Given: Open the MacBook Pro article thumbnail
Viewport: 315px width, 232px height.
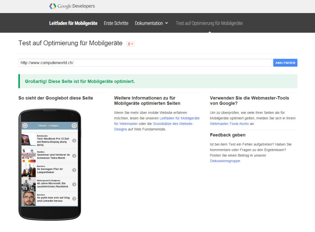Looking at the screenshot, I should click(x=29, y=140).
